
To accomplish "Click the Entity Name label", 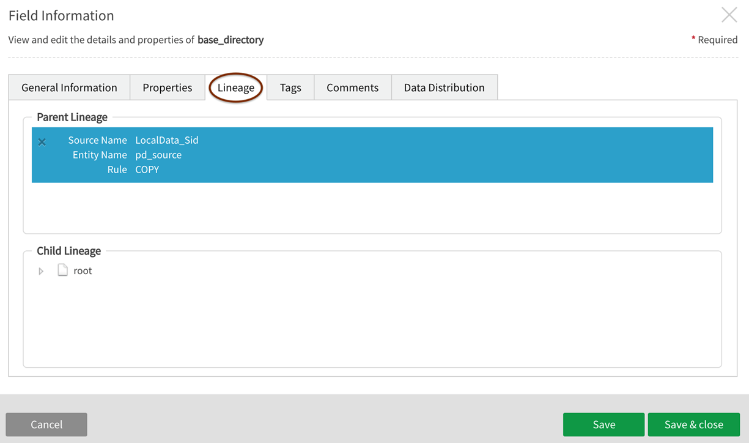I will tap(100, 155).
